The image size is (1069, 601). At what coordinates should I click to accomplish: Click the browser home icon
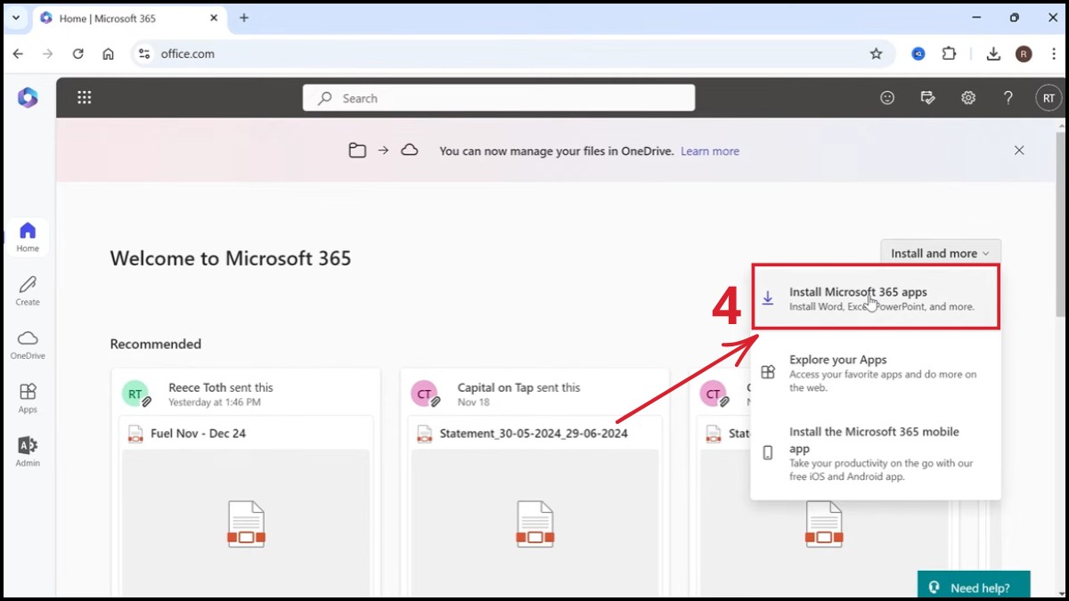click(x=108, y=53)
